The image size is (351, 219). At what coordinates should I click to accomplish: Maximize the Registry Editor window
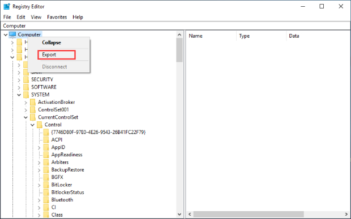click(x=322, y=6)
